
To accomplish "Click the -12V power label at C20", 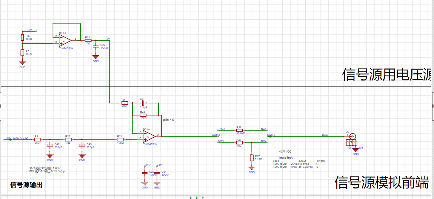I will tap(147, 165).
